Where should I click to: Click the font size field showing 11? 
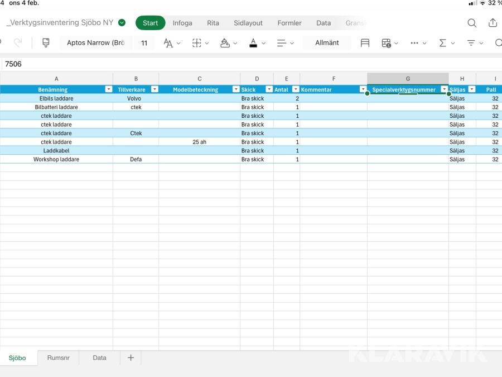point(144,43)
